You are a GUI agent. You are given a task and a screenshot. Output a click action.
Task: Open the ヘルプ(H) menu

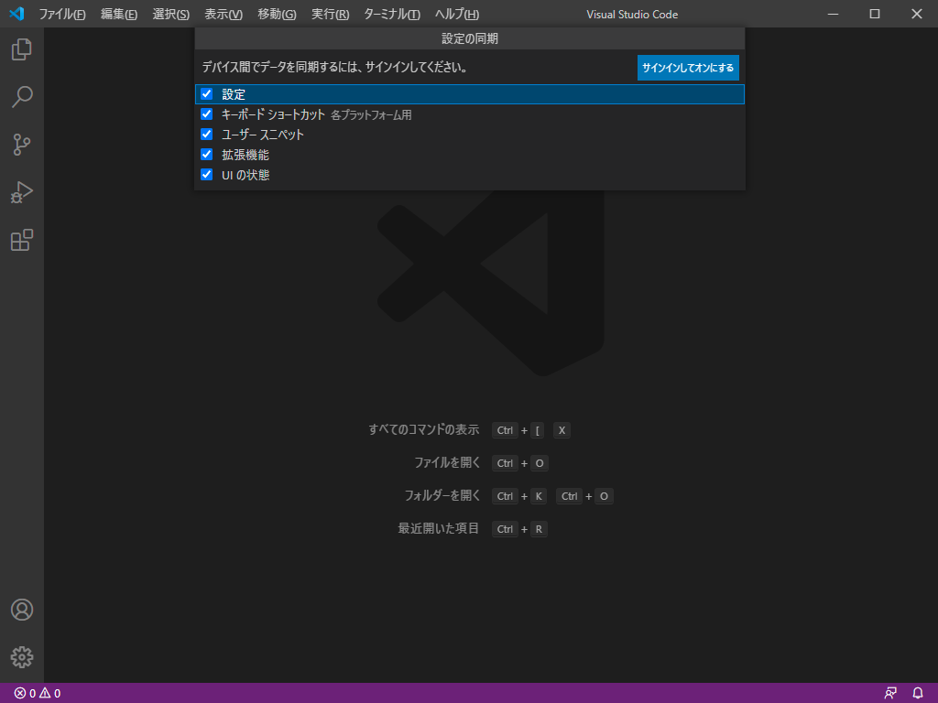tap(457, 15)
